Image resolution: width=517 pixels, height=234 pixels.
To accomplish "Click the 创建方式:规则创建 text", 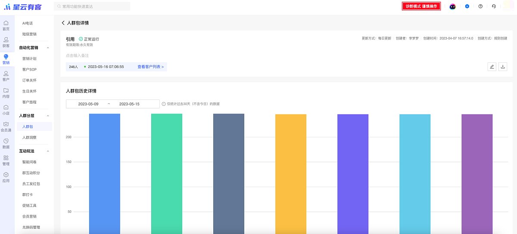I will click(x=492, y=38).
